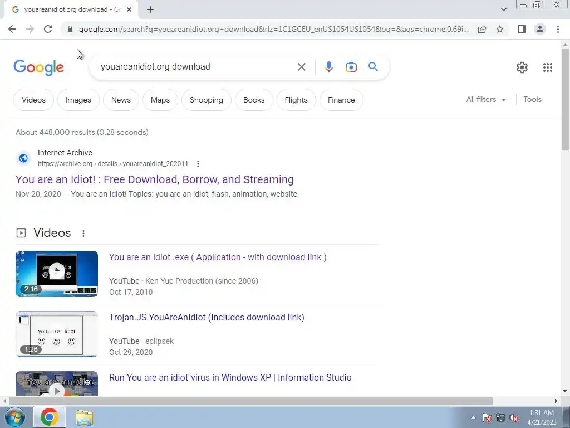The image size is (570, 428).
Task: Click 'Ken Yue Production (since 2006)' text
Action: (202, 281)
